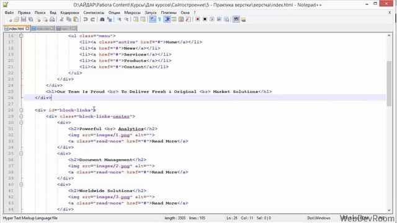Collapse the fold marker at line 35

point(21,154)
